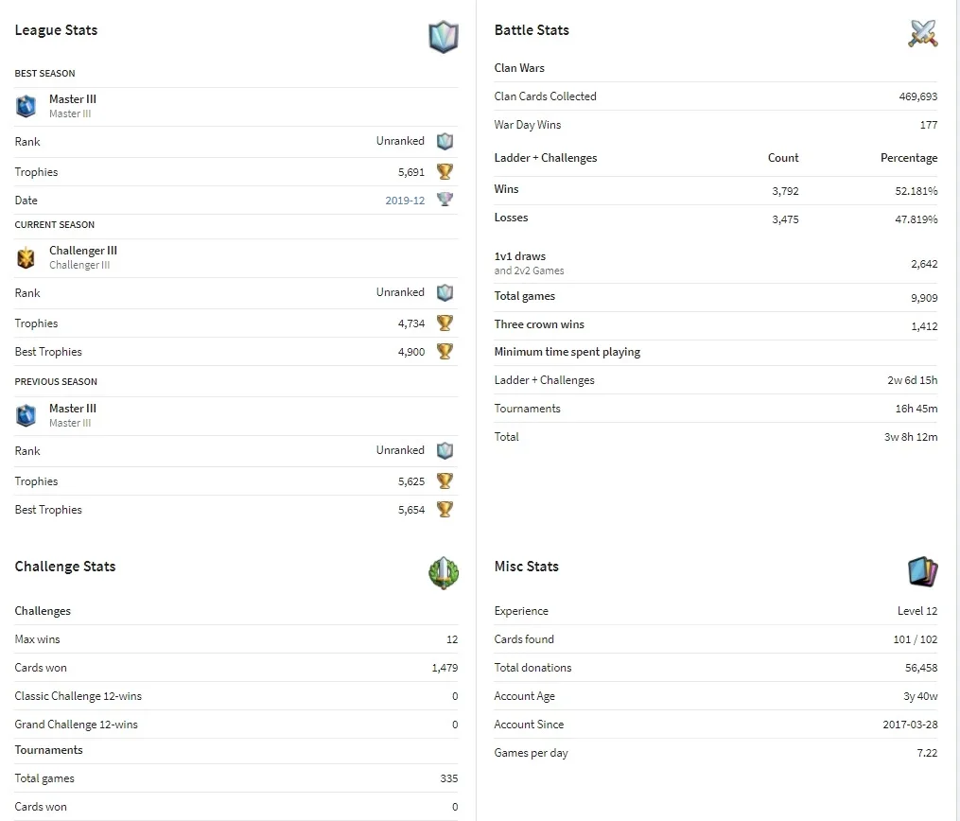Open the 2019-12 season date link

tap(405, 201)
